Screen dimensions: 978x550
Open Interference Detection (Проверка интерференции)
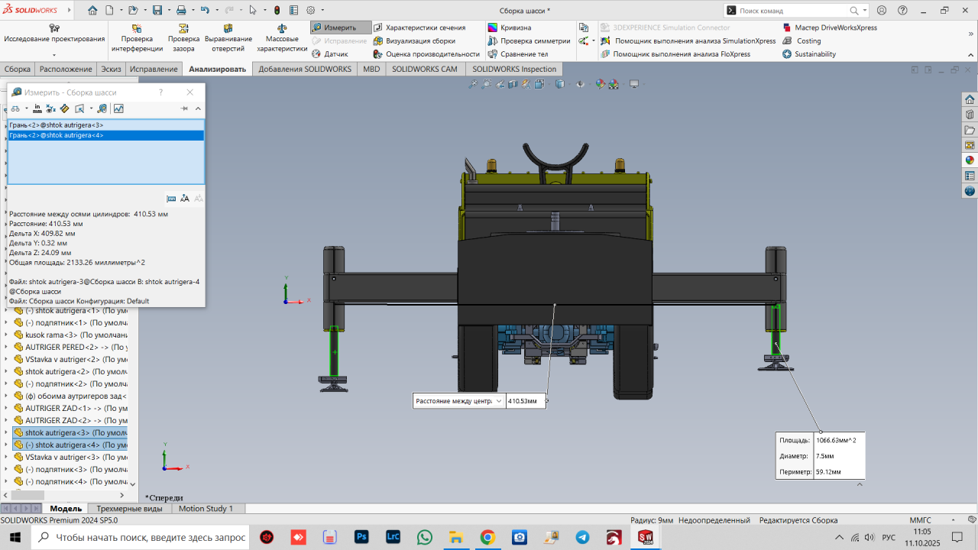point(137,38)
